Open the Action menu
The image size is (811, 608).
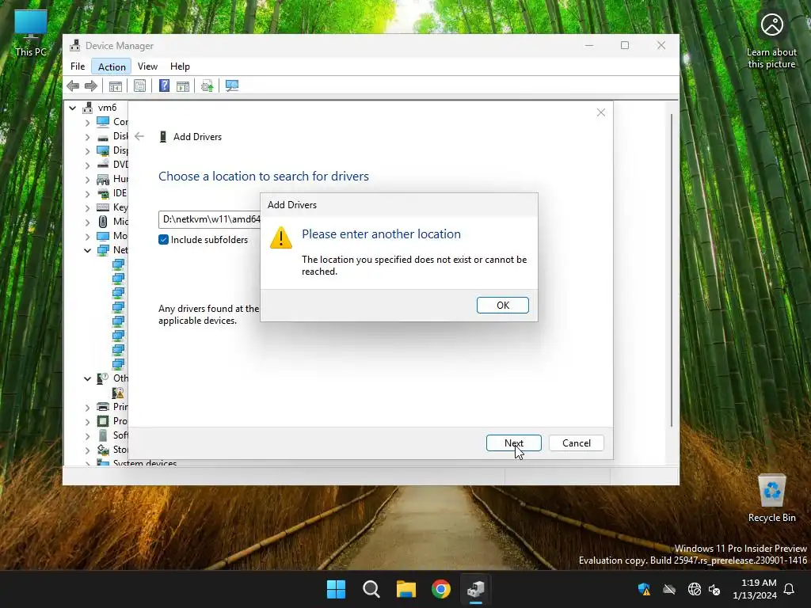112,66
